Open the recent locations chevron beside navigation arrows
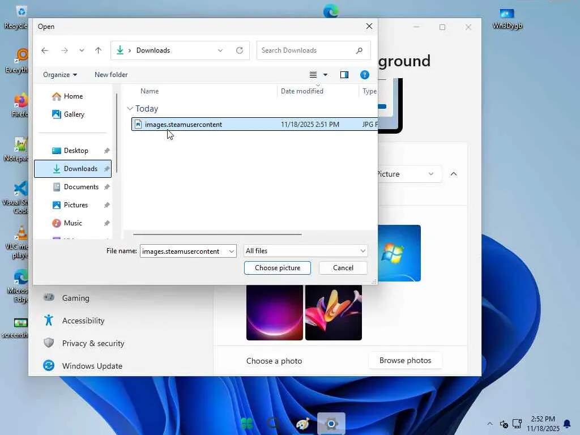The image size is (580, 435). pos(82,50)
